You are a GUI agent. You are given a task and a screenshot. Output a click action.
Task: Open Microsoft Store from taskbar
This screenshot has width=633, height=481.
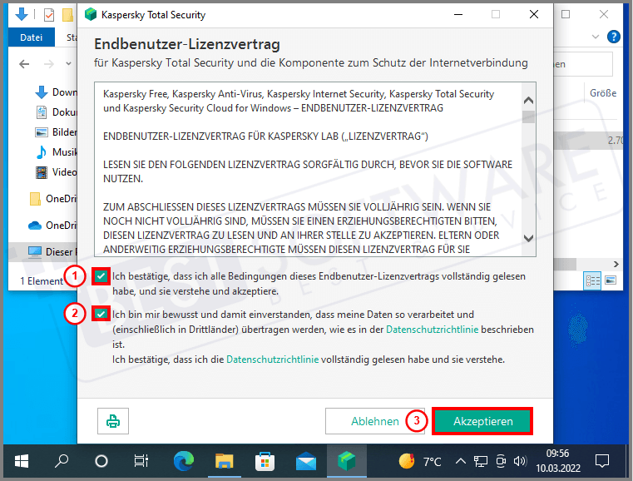coord(265,461)
